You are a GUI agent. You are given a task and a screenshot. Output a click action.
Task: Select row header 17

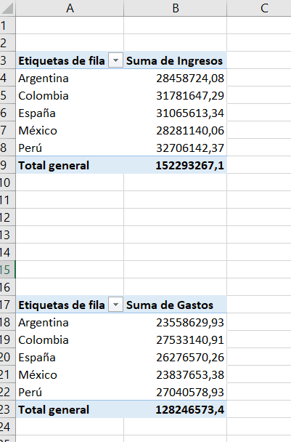pos(7,305)
